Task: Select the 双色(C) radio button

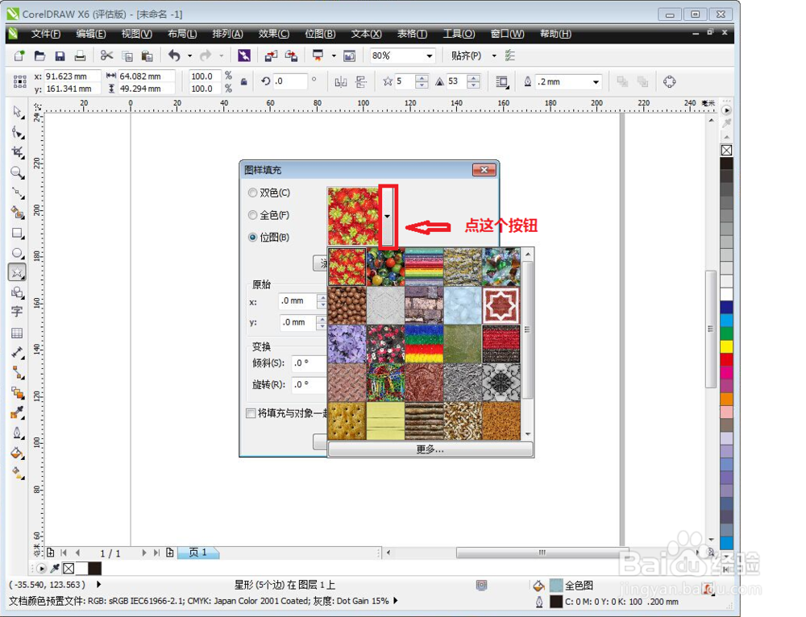Action: point(252,193)
